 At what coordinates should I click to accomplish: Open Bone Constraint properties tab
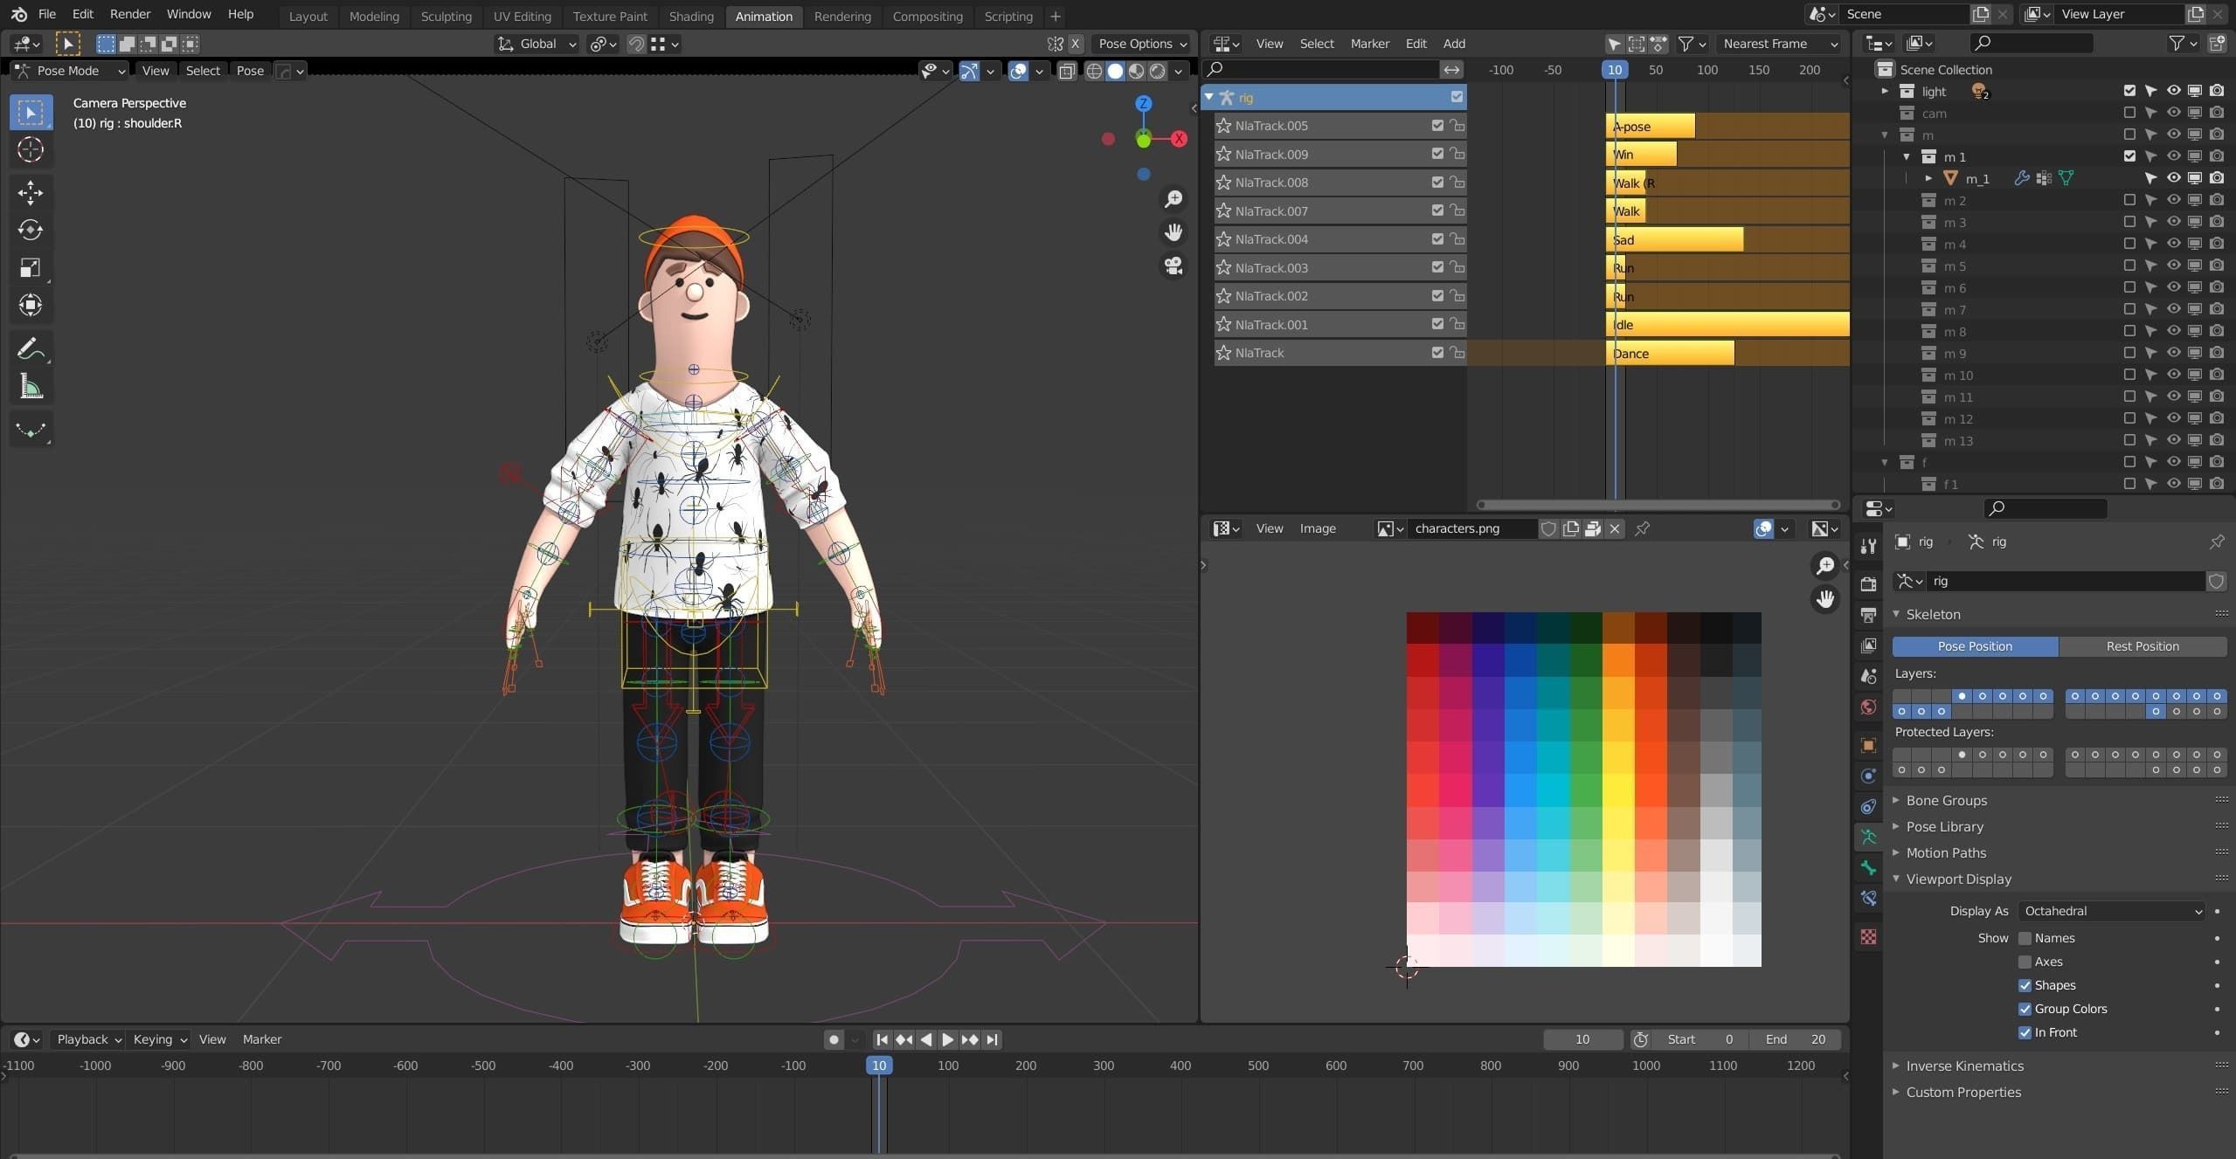tap(1869, 898)
